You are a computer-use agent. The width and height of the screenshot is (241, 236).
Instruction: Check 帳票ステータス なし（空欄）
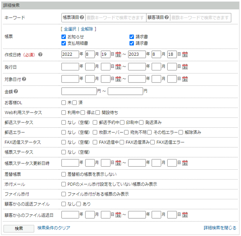pyautogui.click(x=64, y=152)
